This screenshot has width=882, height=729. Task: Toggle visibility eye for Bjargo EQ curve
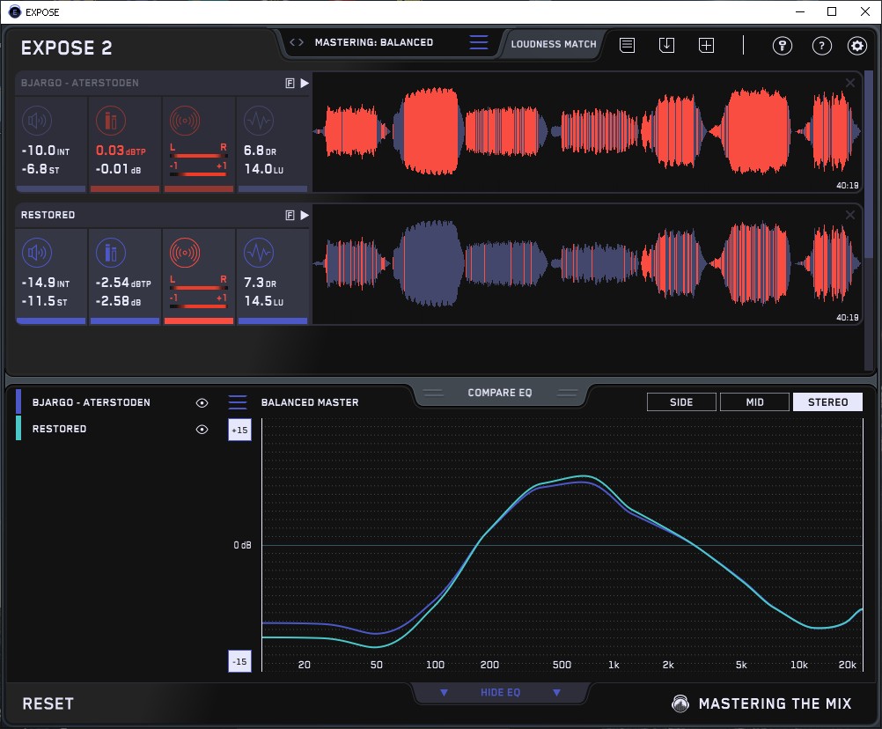click(x=202, y=402)
